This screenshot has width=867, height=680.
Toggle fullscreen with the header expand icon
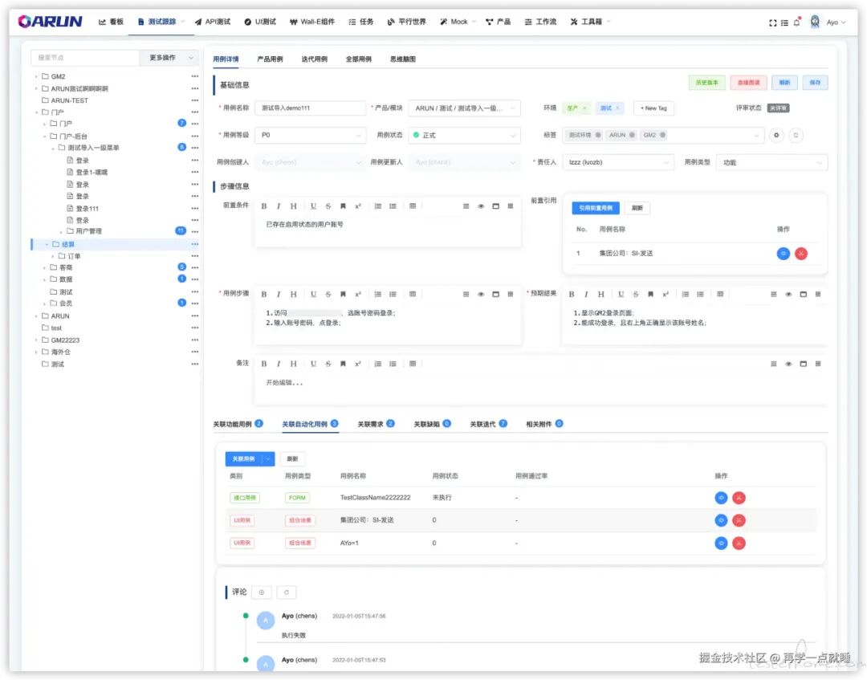(x=772, y=22)
